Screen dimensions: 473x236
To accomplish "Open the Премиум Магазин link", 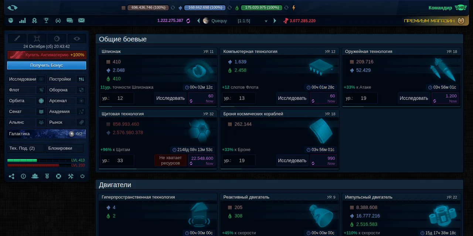I will [434, 21].
